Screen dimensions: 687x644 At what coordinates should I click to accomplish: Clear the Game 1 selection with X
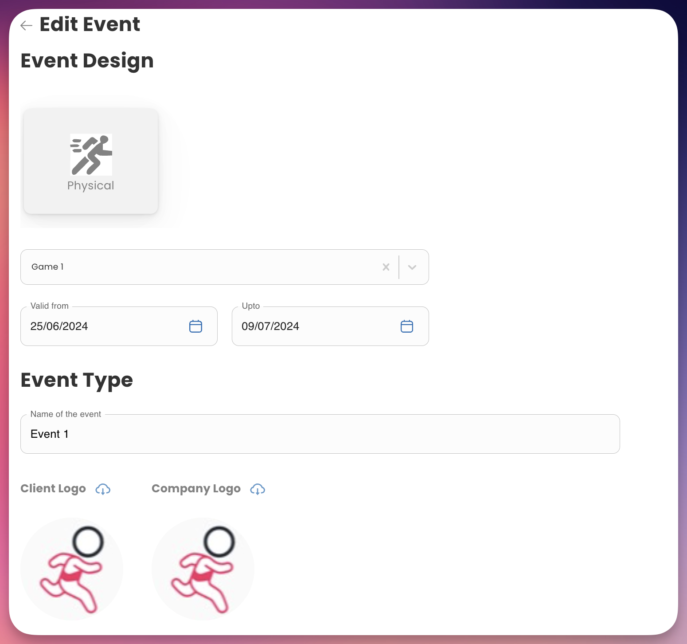coord(386,267)
